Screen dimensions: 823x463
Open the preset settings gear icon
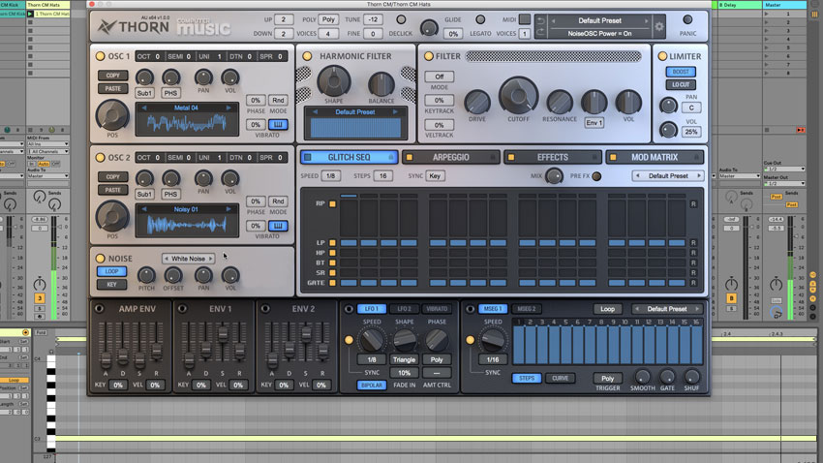659,27
